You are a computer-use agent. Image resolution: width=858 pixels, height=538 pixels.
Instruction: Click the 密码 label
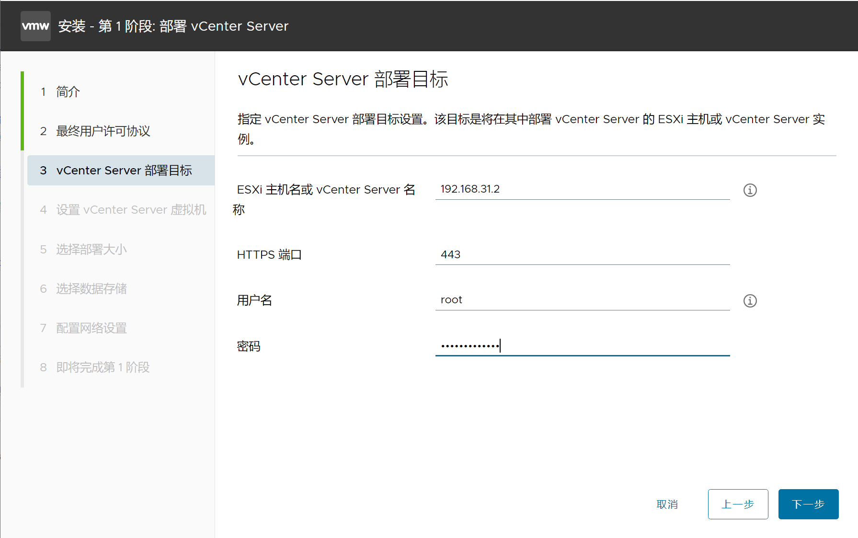(249, 346)
